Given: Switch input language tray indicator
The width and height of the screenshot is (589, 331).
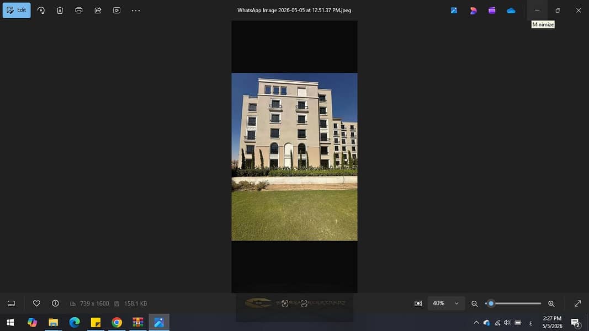Looking at the screenshot, I should 531,323.
